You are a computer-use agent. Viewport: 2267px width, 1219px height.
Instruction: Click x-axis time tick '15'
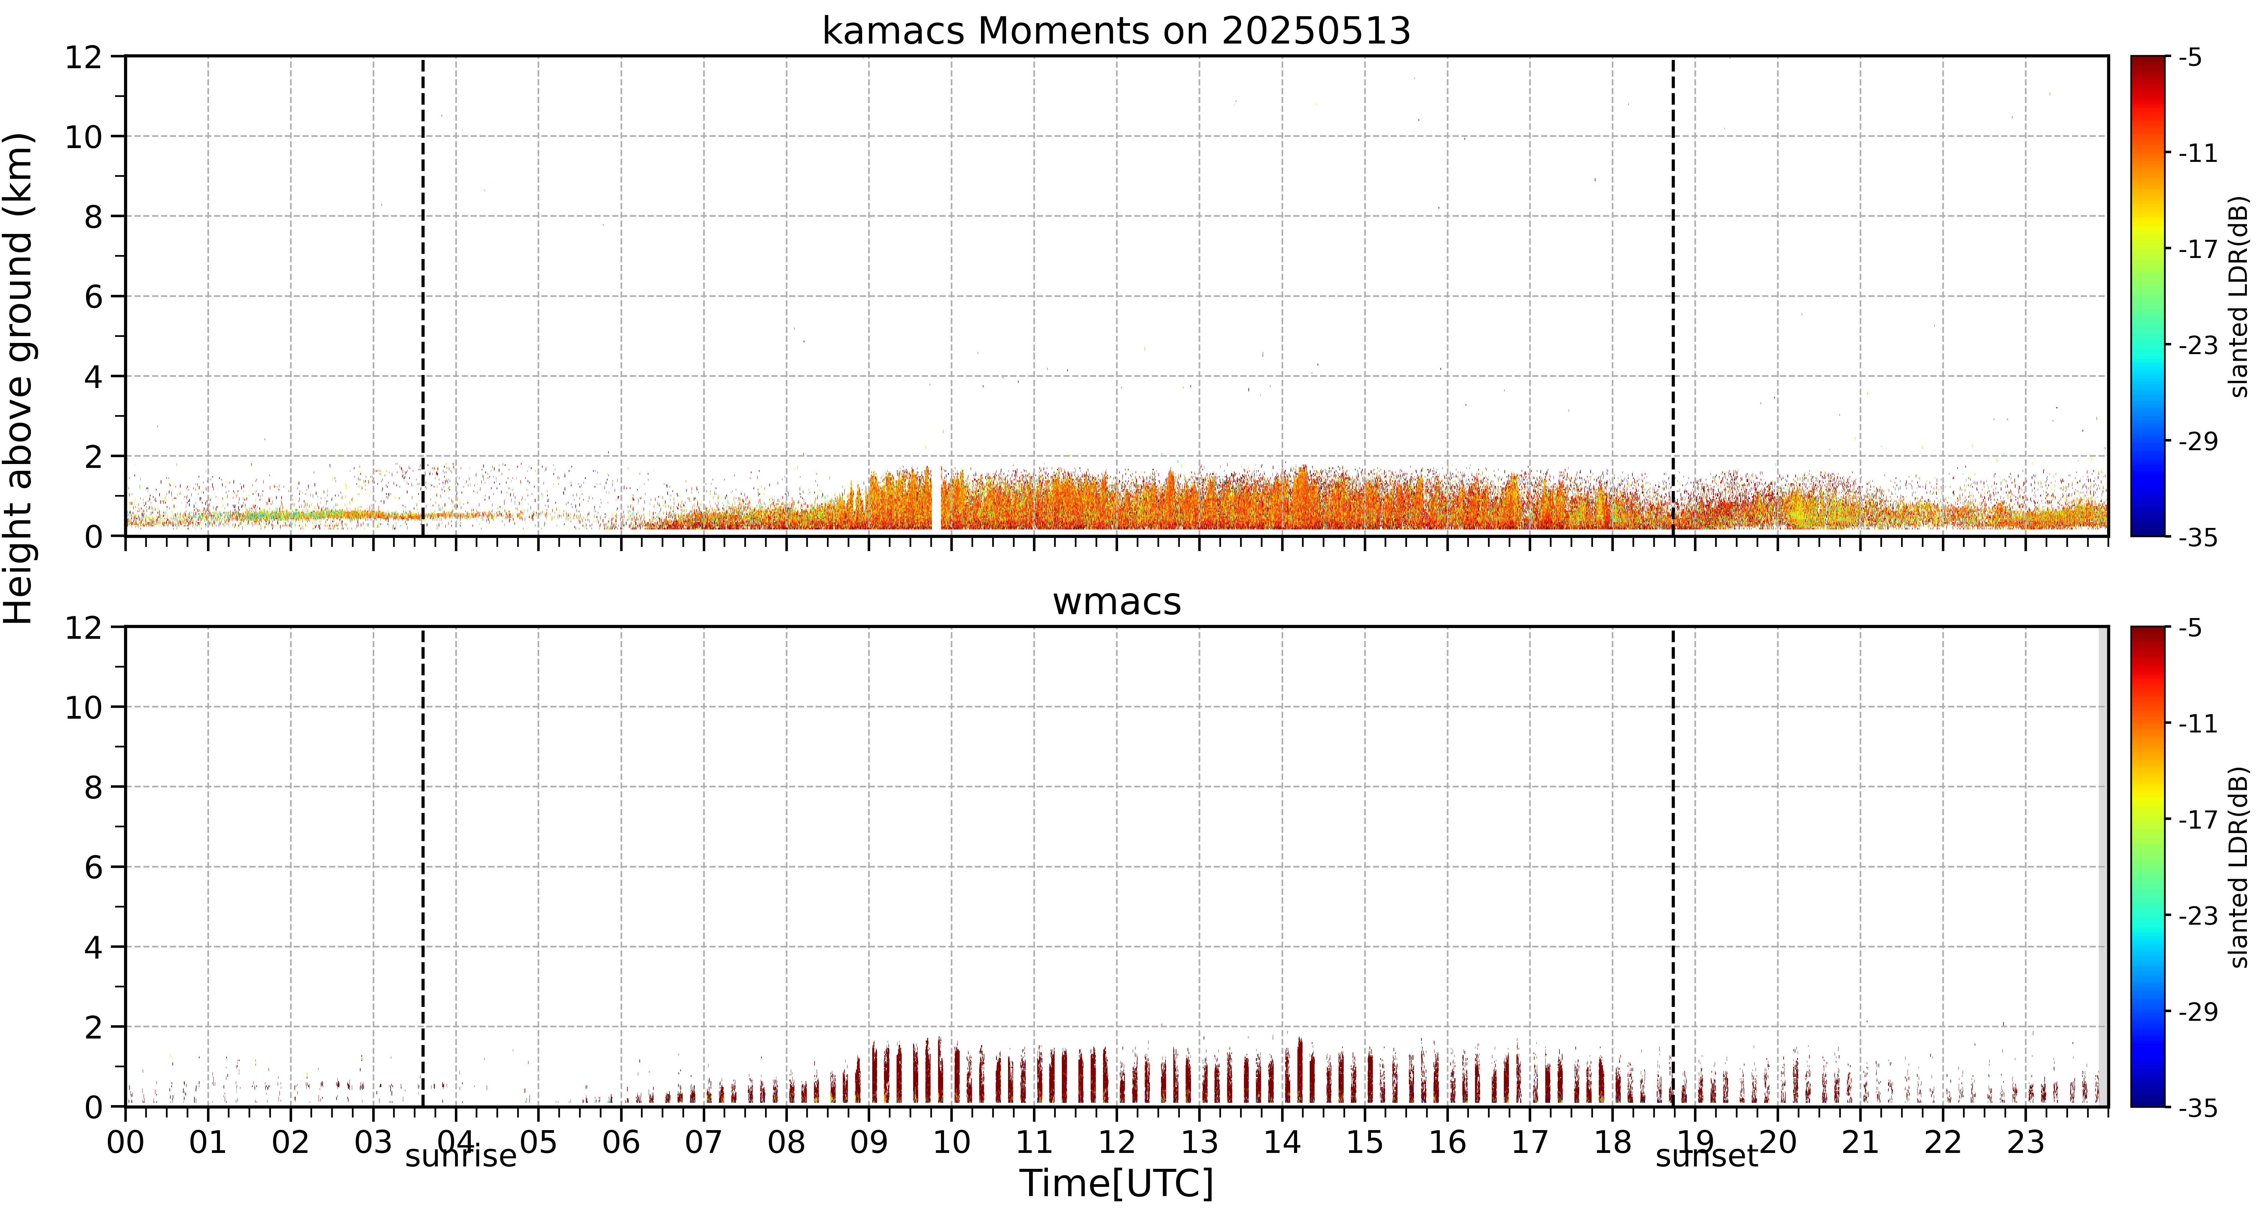click(x=1365, y=1142)
